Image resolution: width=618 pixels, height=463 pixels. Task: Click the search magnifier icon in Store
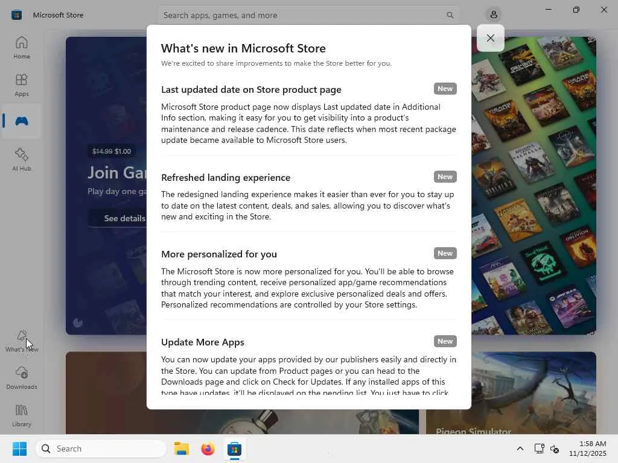click(x=450, y=15)
